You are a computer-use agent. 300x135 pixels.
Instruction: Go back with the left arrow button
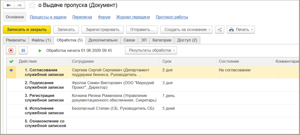point(9,5)
